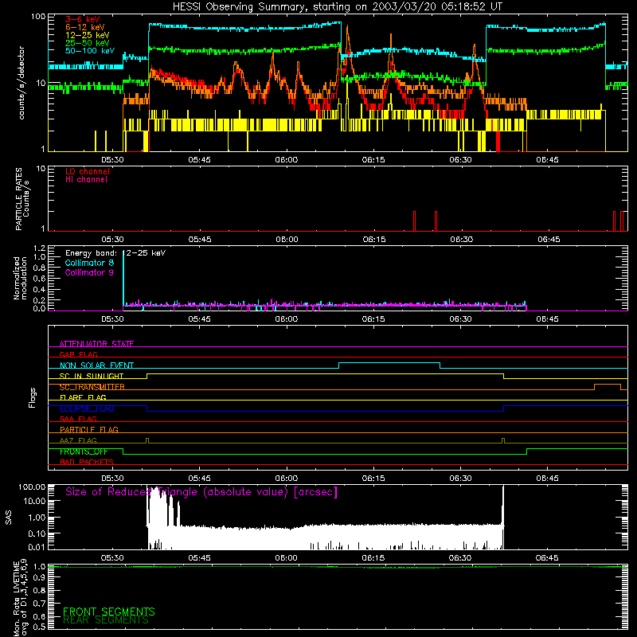Click the 'Size of Reduced Triangle' caption
The image size is (637, 637).
click(x=201, y=492)
